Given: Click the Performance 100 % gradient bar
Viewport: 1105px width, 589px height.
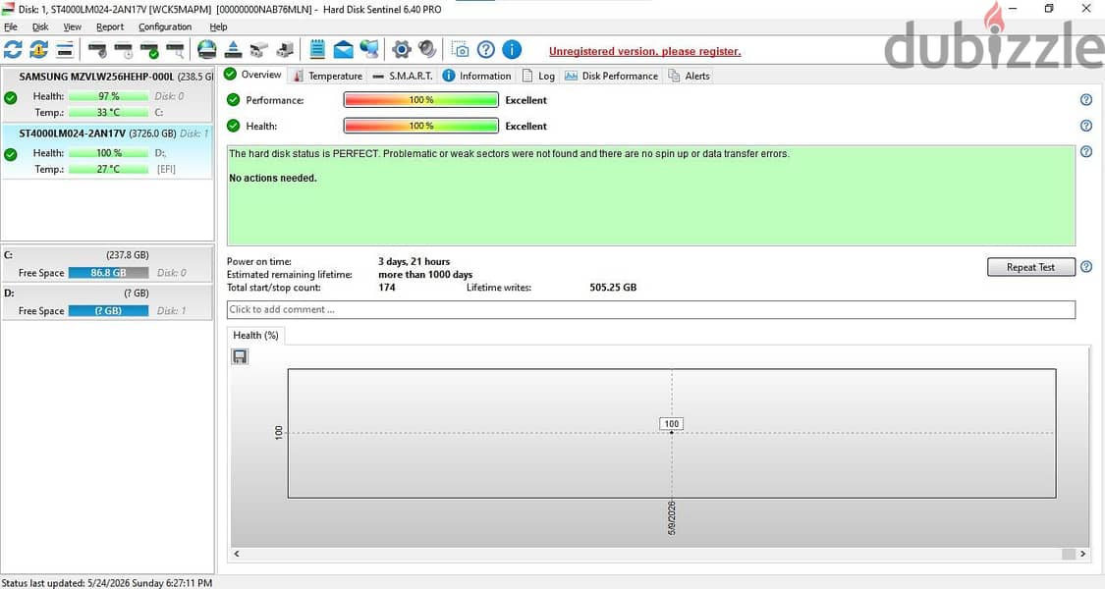Looking at the screenshot, I should pyautogui.click(x=420, y=100).
